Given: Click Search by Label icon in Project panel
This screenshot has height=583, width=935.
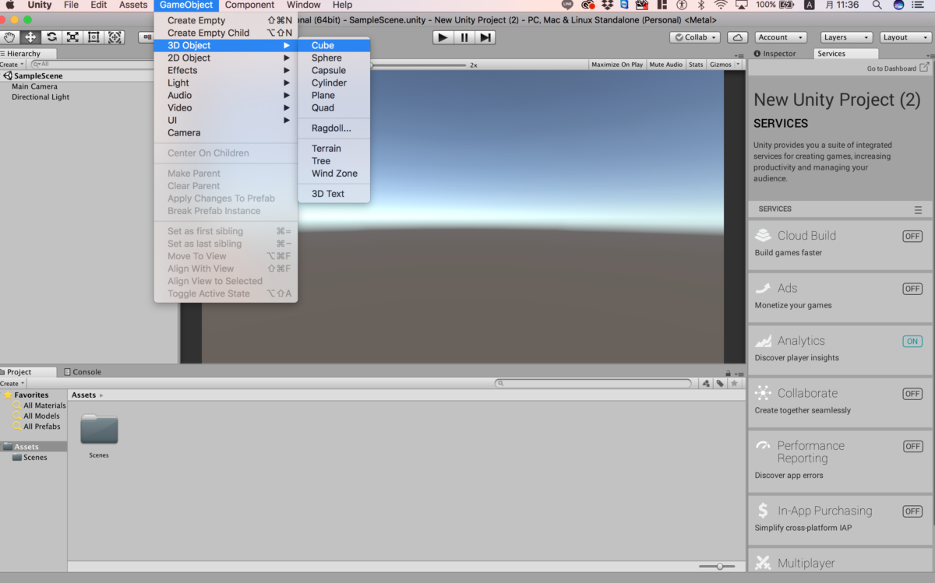Looking at the screenshot, I should coord(720,383).
